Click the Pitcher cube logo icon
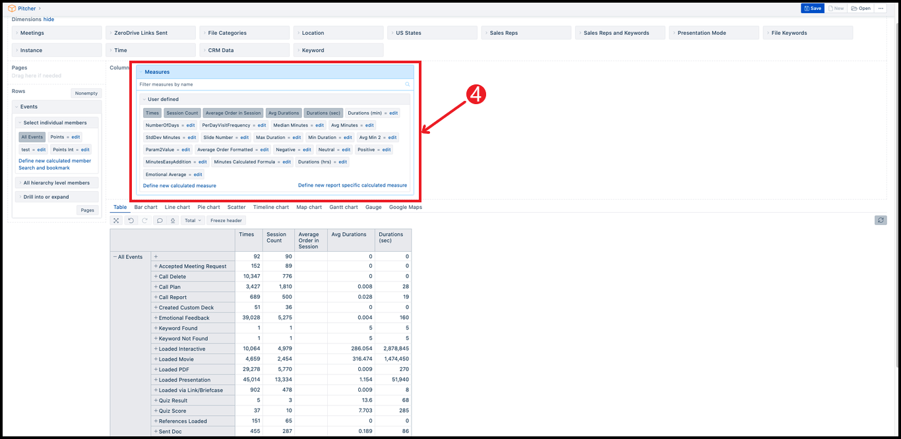901x439 pixels. point(11,9)
